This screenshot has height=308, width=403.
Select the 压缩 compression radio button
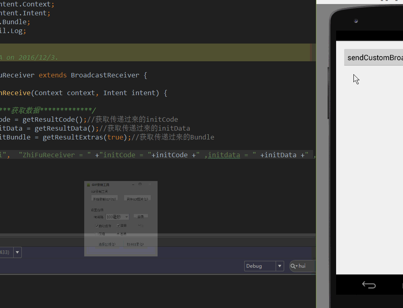[x=96, y=234]
